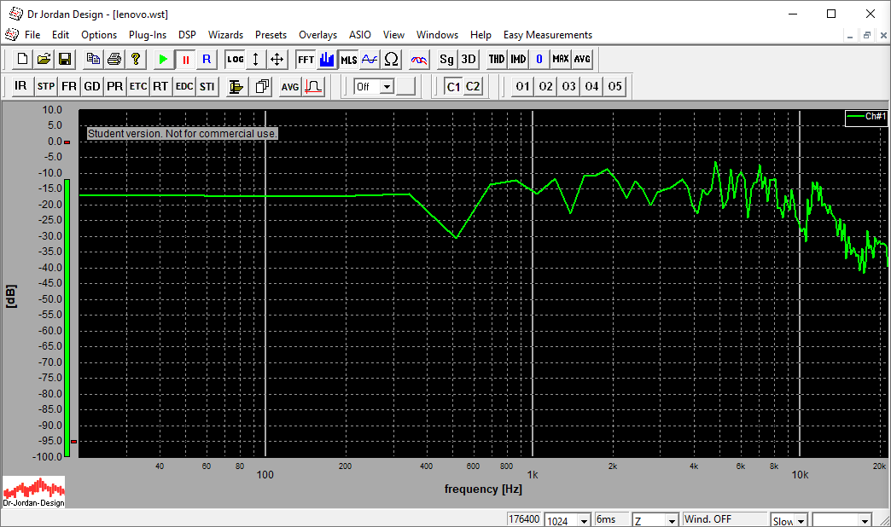Screen dimensions: 891x527
Task: Show the IR impulse response
Action: [21, 86]
